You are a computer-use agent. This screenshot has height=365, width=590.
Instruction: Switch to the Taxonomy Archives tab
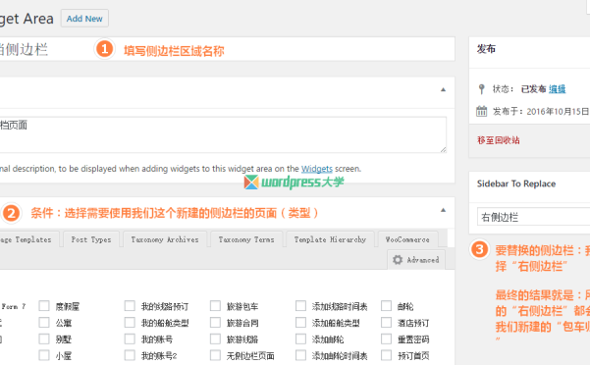click(x=165, y=239)
